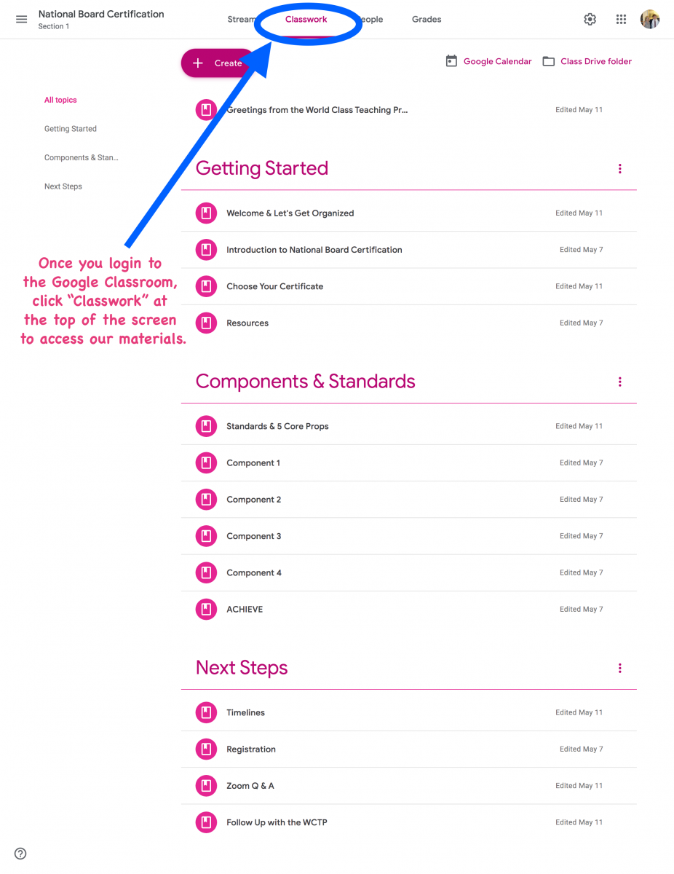Open the hamburger main menu
Viewport: 674px width, 874px height.
point(22,20)
